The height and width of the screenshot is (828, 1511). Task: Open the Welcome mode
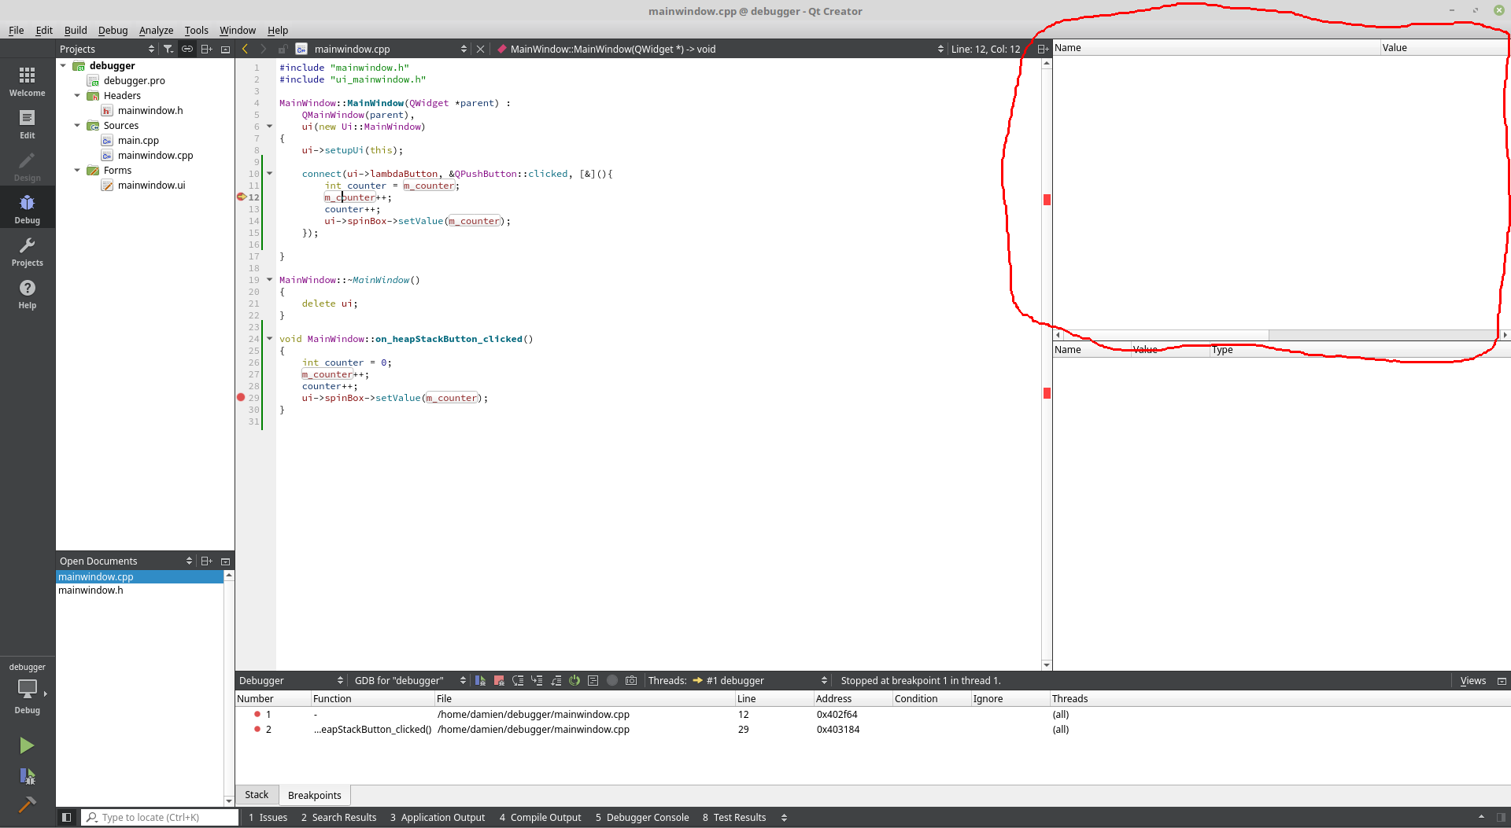point(27,81)
